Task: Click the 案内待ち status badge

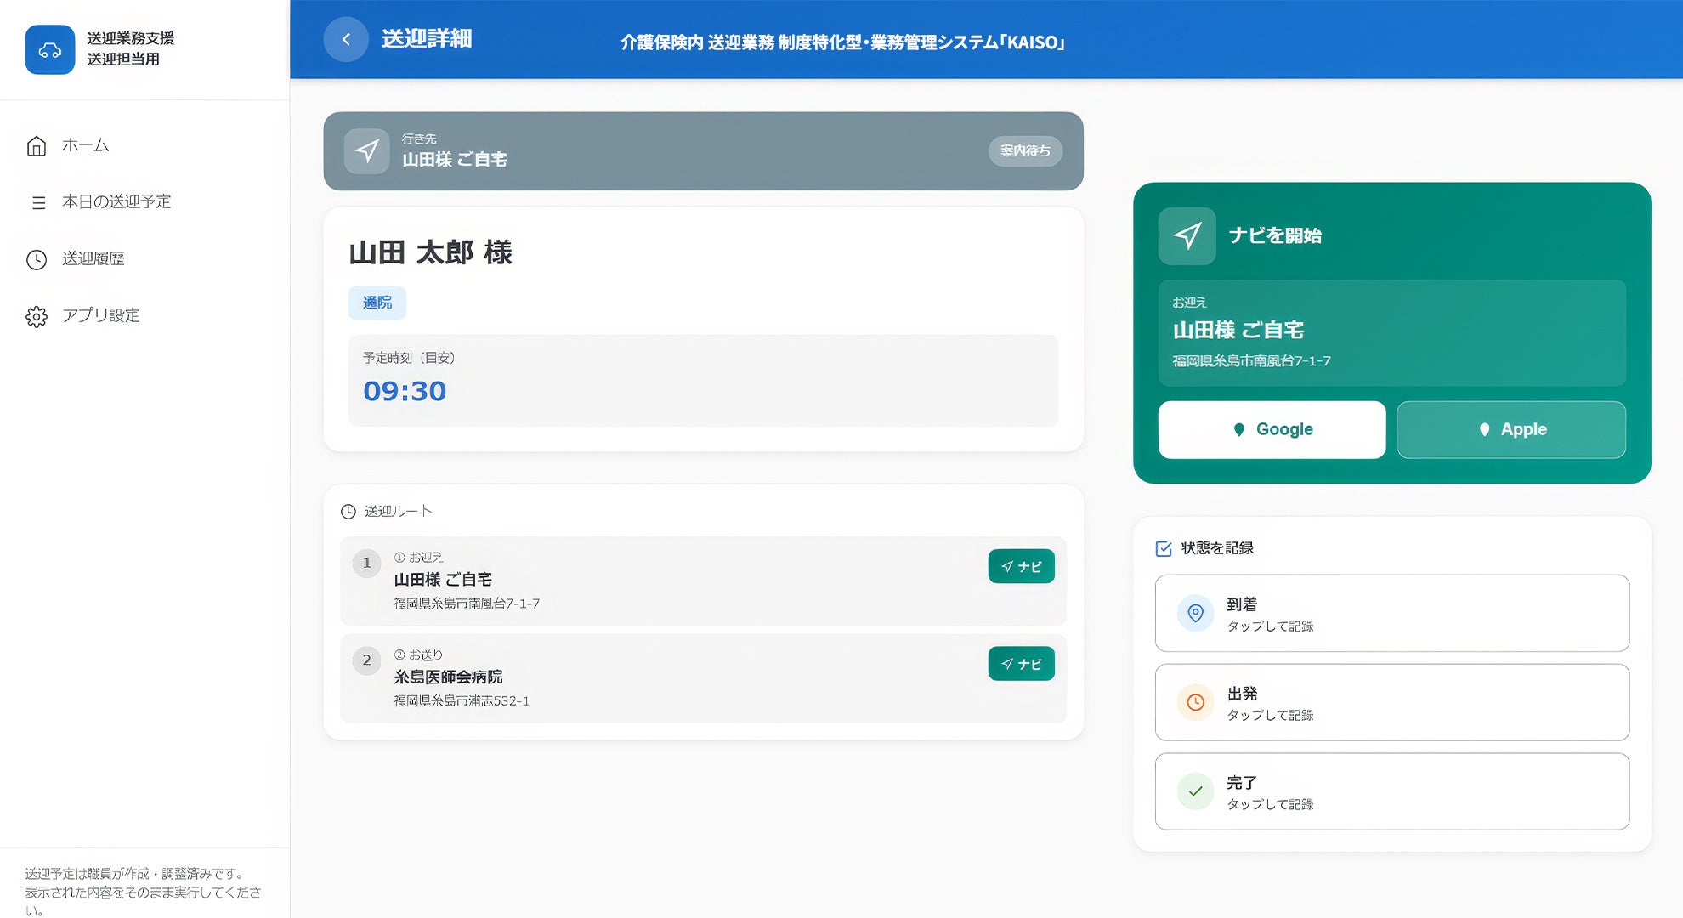Action: click(1025, 151)
